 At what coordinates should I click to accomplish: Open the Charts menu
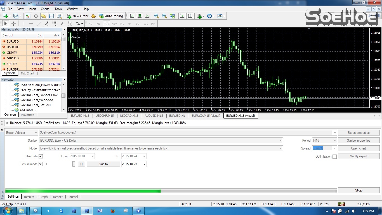click(x=45, y=9)
